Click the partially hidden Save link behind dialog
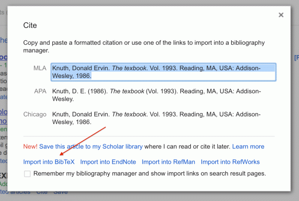Image resolution: width=299 pixels, height=201 pixels. pos(60,192)
